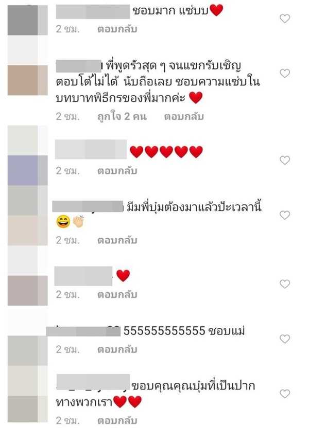Tap heart icon beside '555555555555 ชอบแม่' comment
Viewport: 309px width, 442px height.
click(x=285, y=339)
